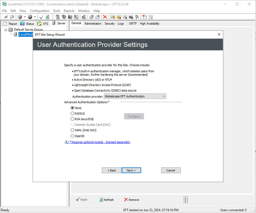Screen dimensions: 256x213
Task: Click the red X delete icon in toolbar
Action: click(105, 17)
